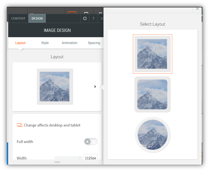The width and height of the screenshot is (209, 174).
Task: Select the rounded corners layout thumbnail
Action: [153, 94]
